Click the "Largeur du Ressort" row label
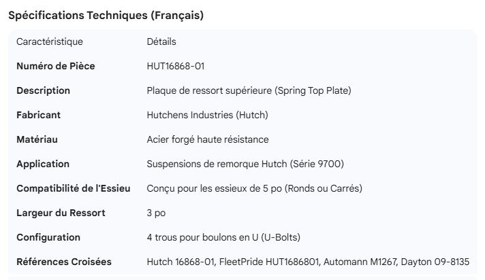Screen dimensions: 485x280 [61, 213]
